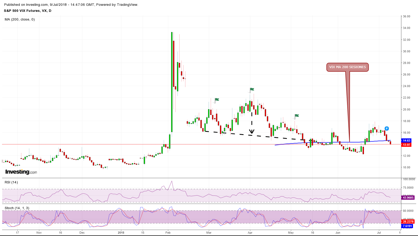Click the black dashed down-arrow head
Screen dimensions: 418x236
click(x=252, y=132)
